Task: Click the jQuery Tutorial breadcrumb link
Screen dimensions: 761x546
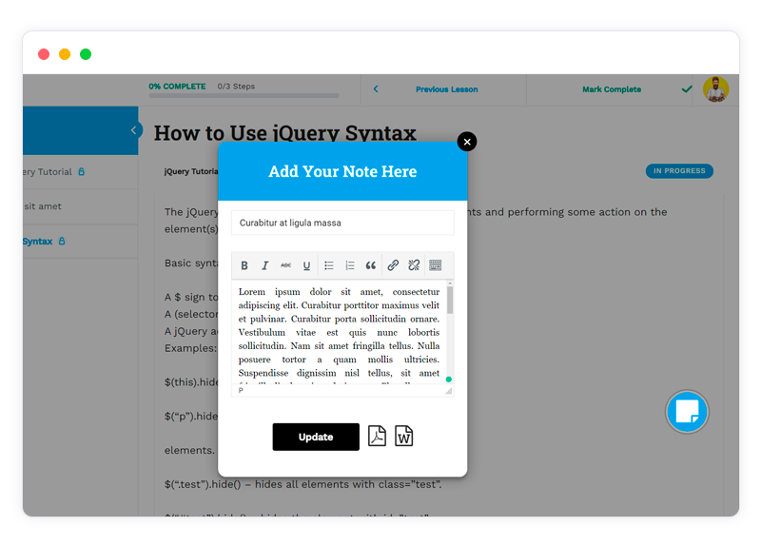Action: click(191, 171)
